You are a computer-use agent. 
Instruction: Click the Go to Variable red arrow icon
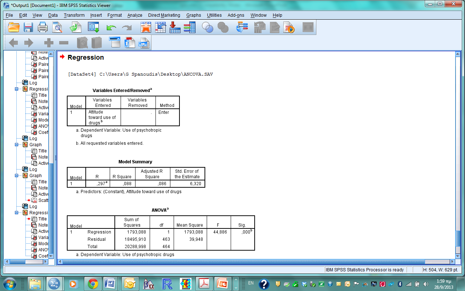(175, 27)
